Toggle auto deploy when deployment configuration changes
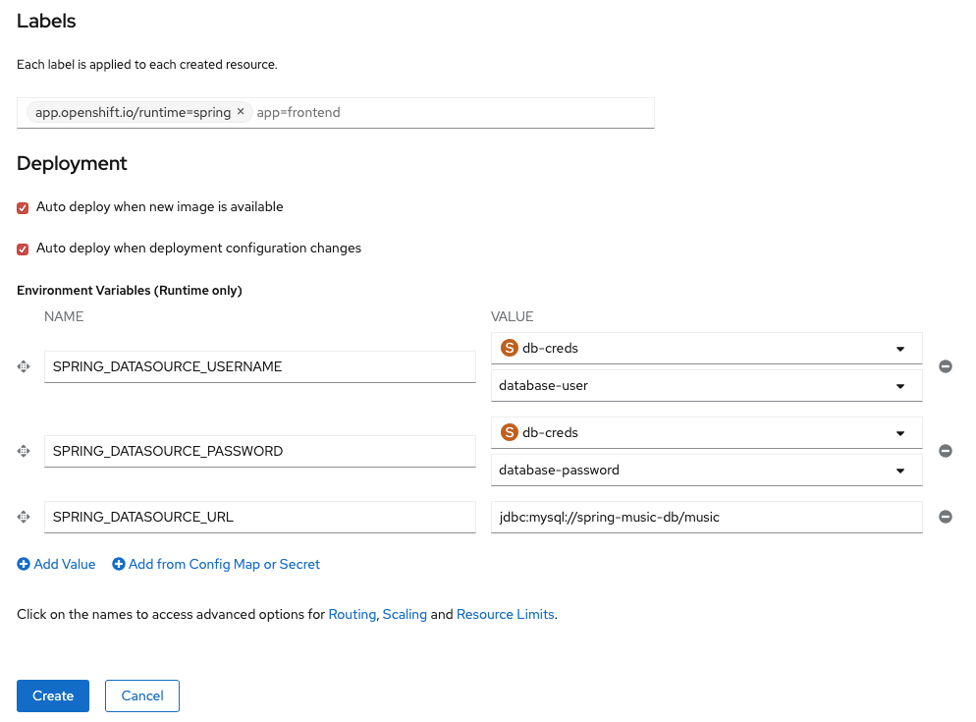The image size is (976, 722). pos(23,249)
